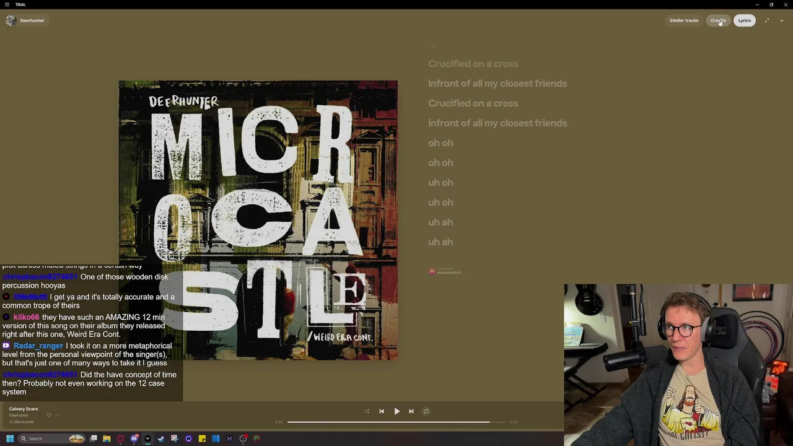Like the Calvary Scars track heart
The width and height of the screenshot is (793, 446).
tap(49, 415)
